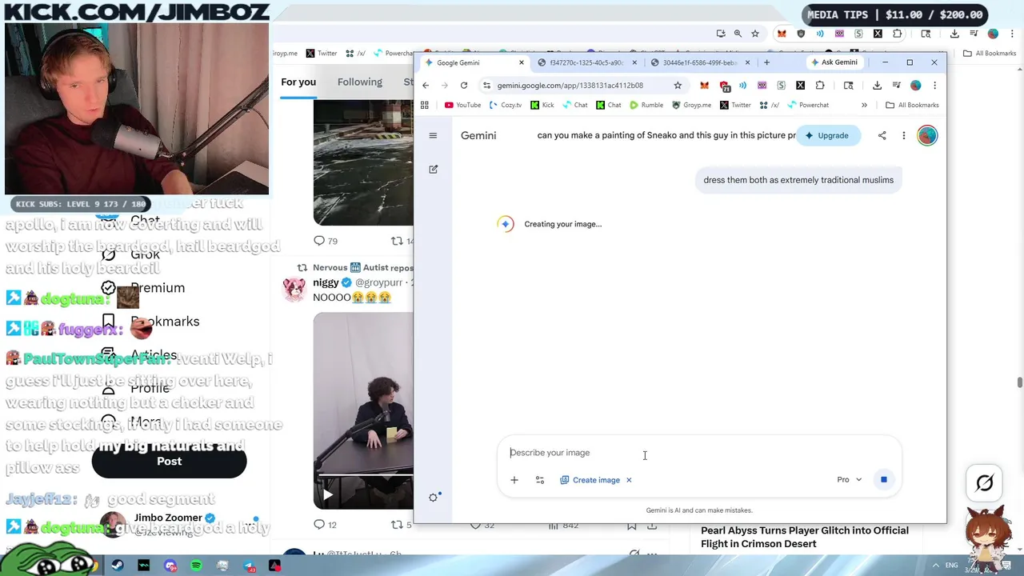Open Gemini conversation three-dot options
The height and width of the screenshot is (576, 1024).
[903, 135]
